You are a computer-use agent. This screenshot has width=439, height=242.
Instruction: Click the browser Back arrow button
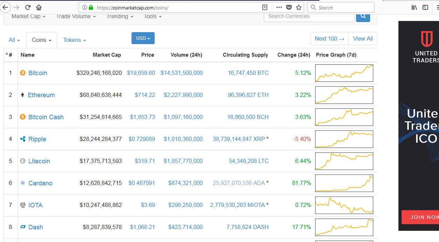click(5, 7)
